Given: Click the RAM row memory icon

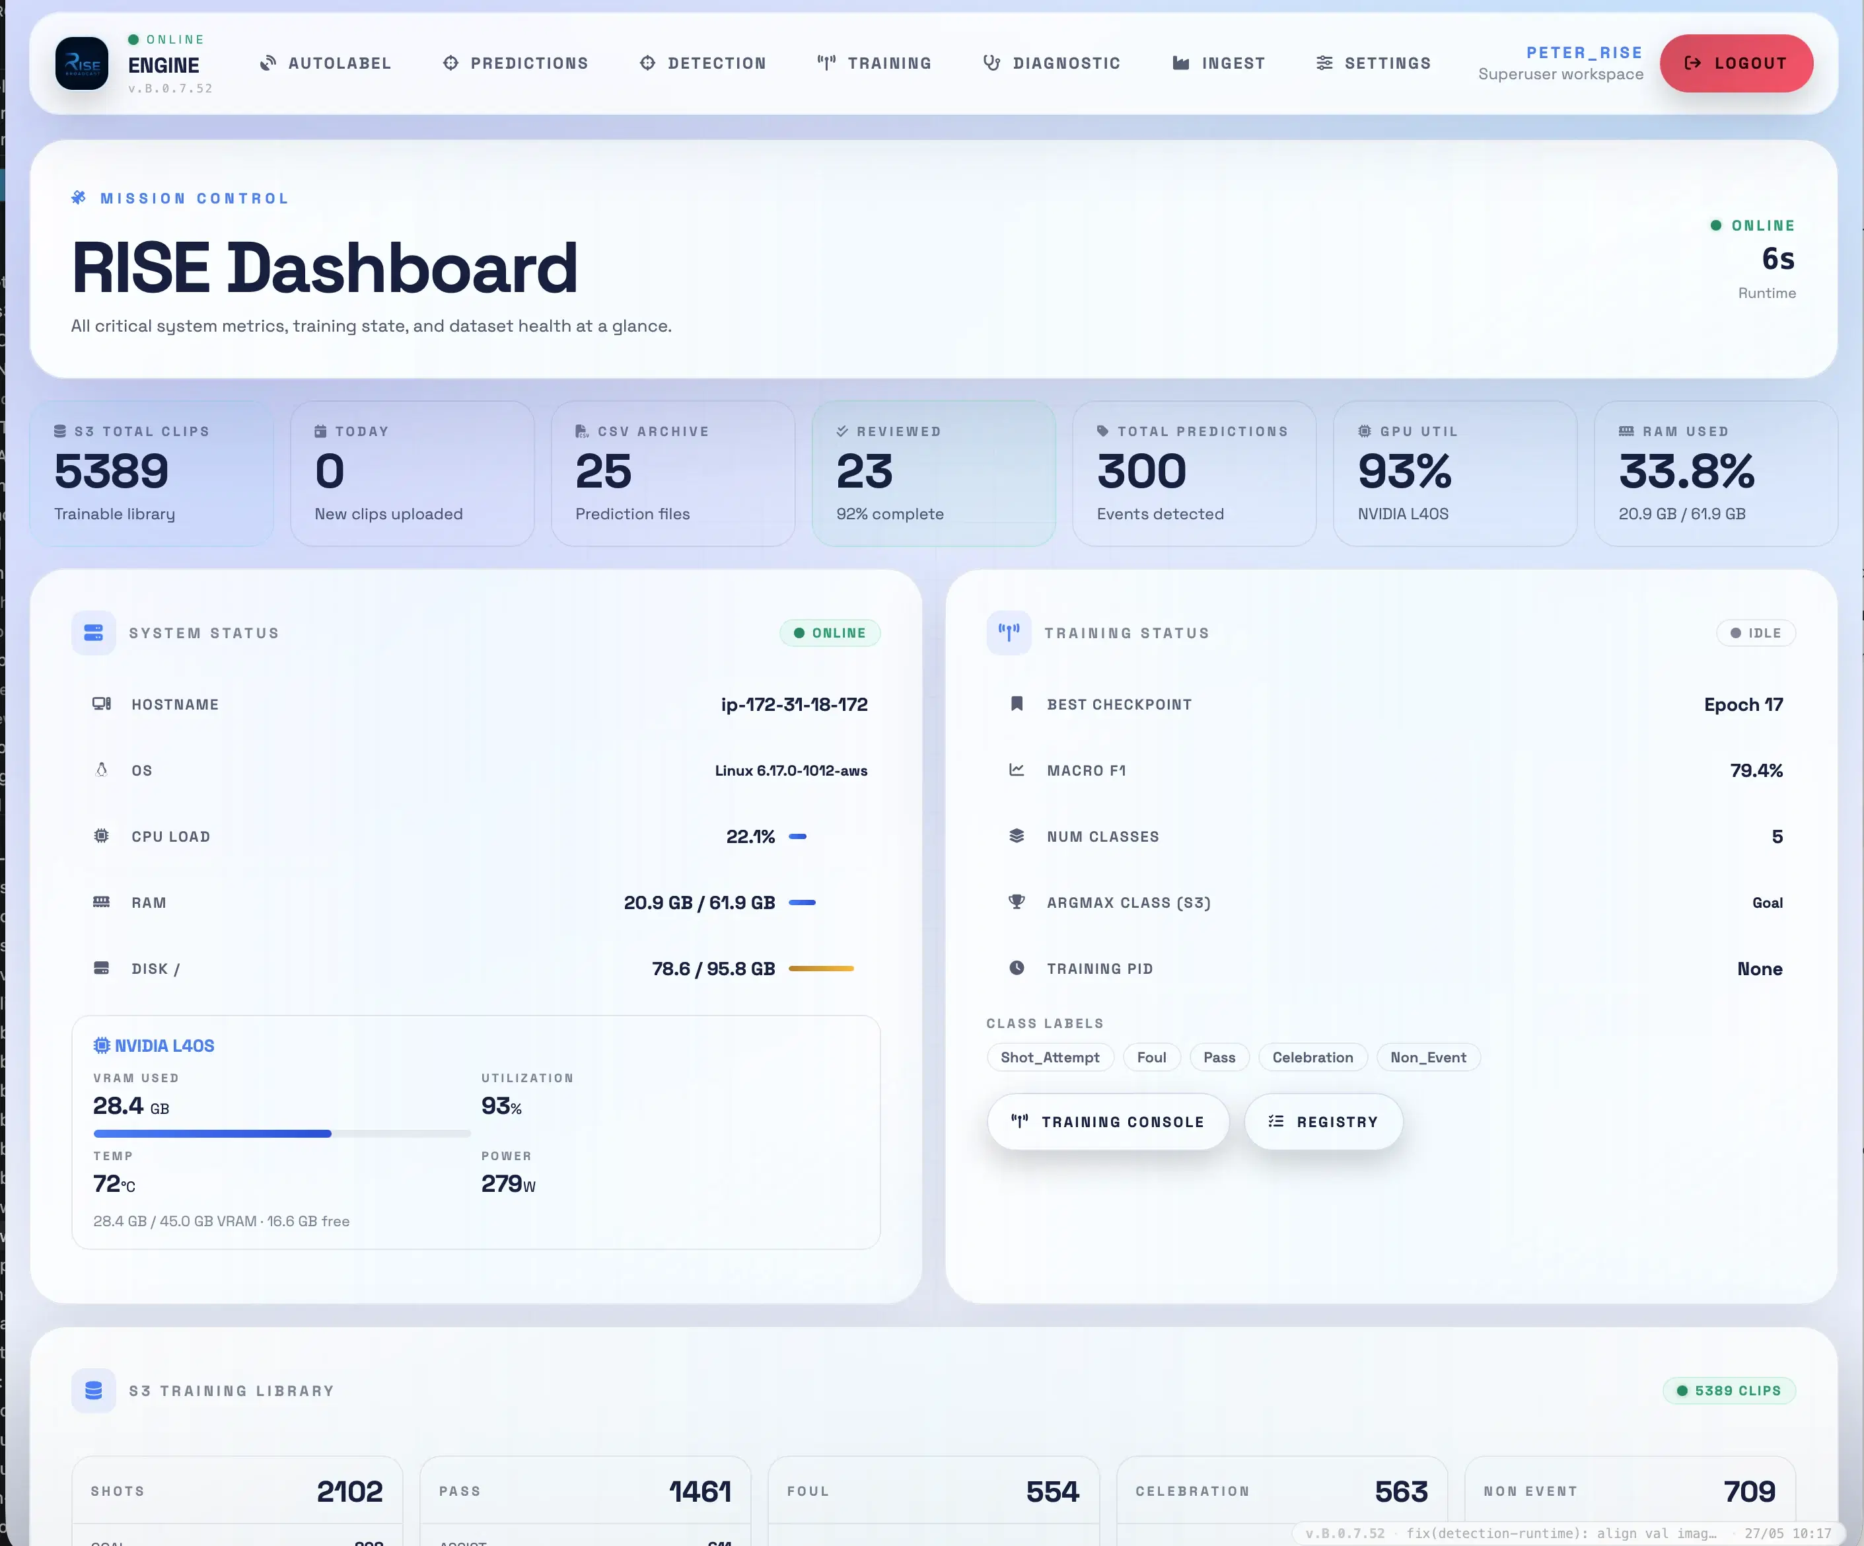Looking at the screenshot, I should pyautogui.click(x=102, y=901).
